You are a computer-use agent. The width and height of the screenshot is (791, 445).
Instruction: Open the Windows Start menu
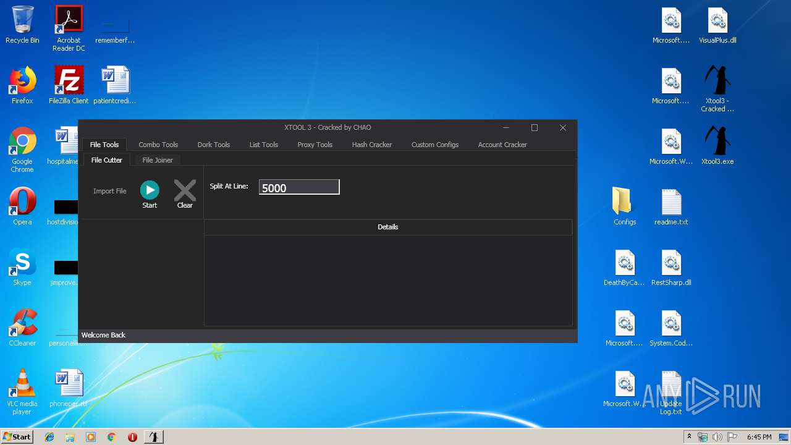coord(17,436)
